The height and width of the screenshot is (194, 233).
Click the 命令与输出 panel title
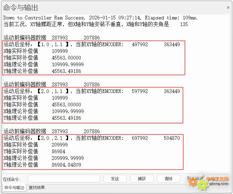(x=21, y=8)
